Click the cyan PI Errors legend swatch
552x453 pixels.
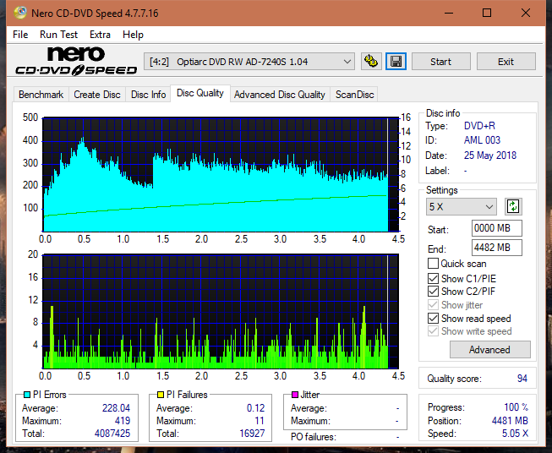pyautogui.click(x=27, y=395)
